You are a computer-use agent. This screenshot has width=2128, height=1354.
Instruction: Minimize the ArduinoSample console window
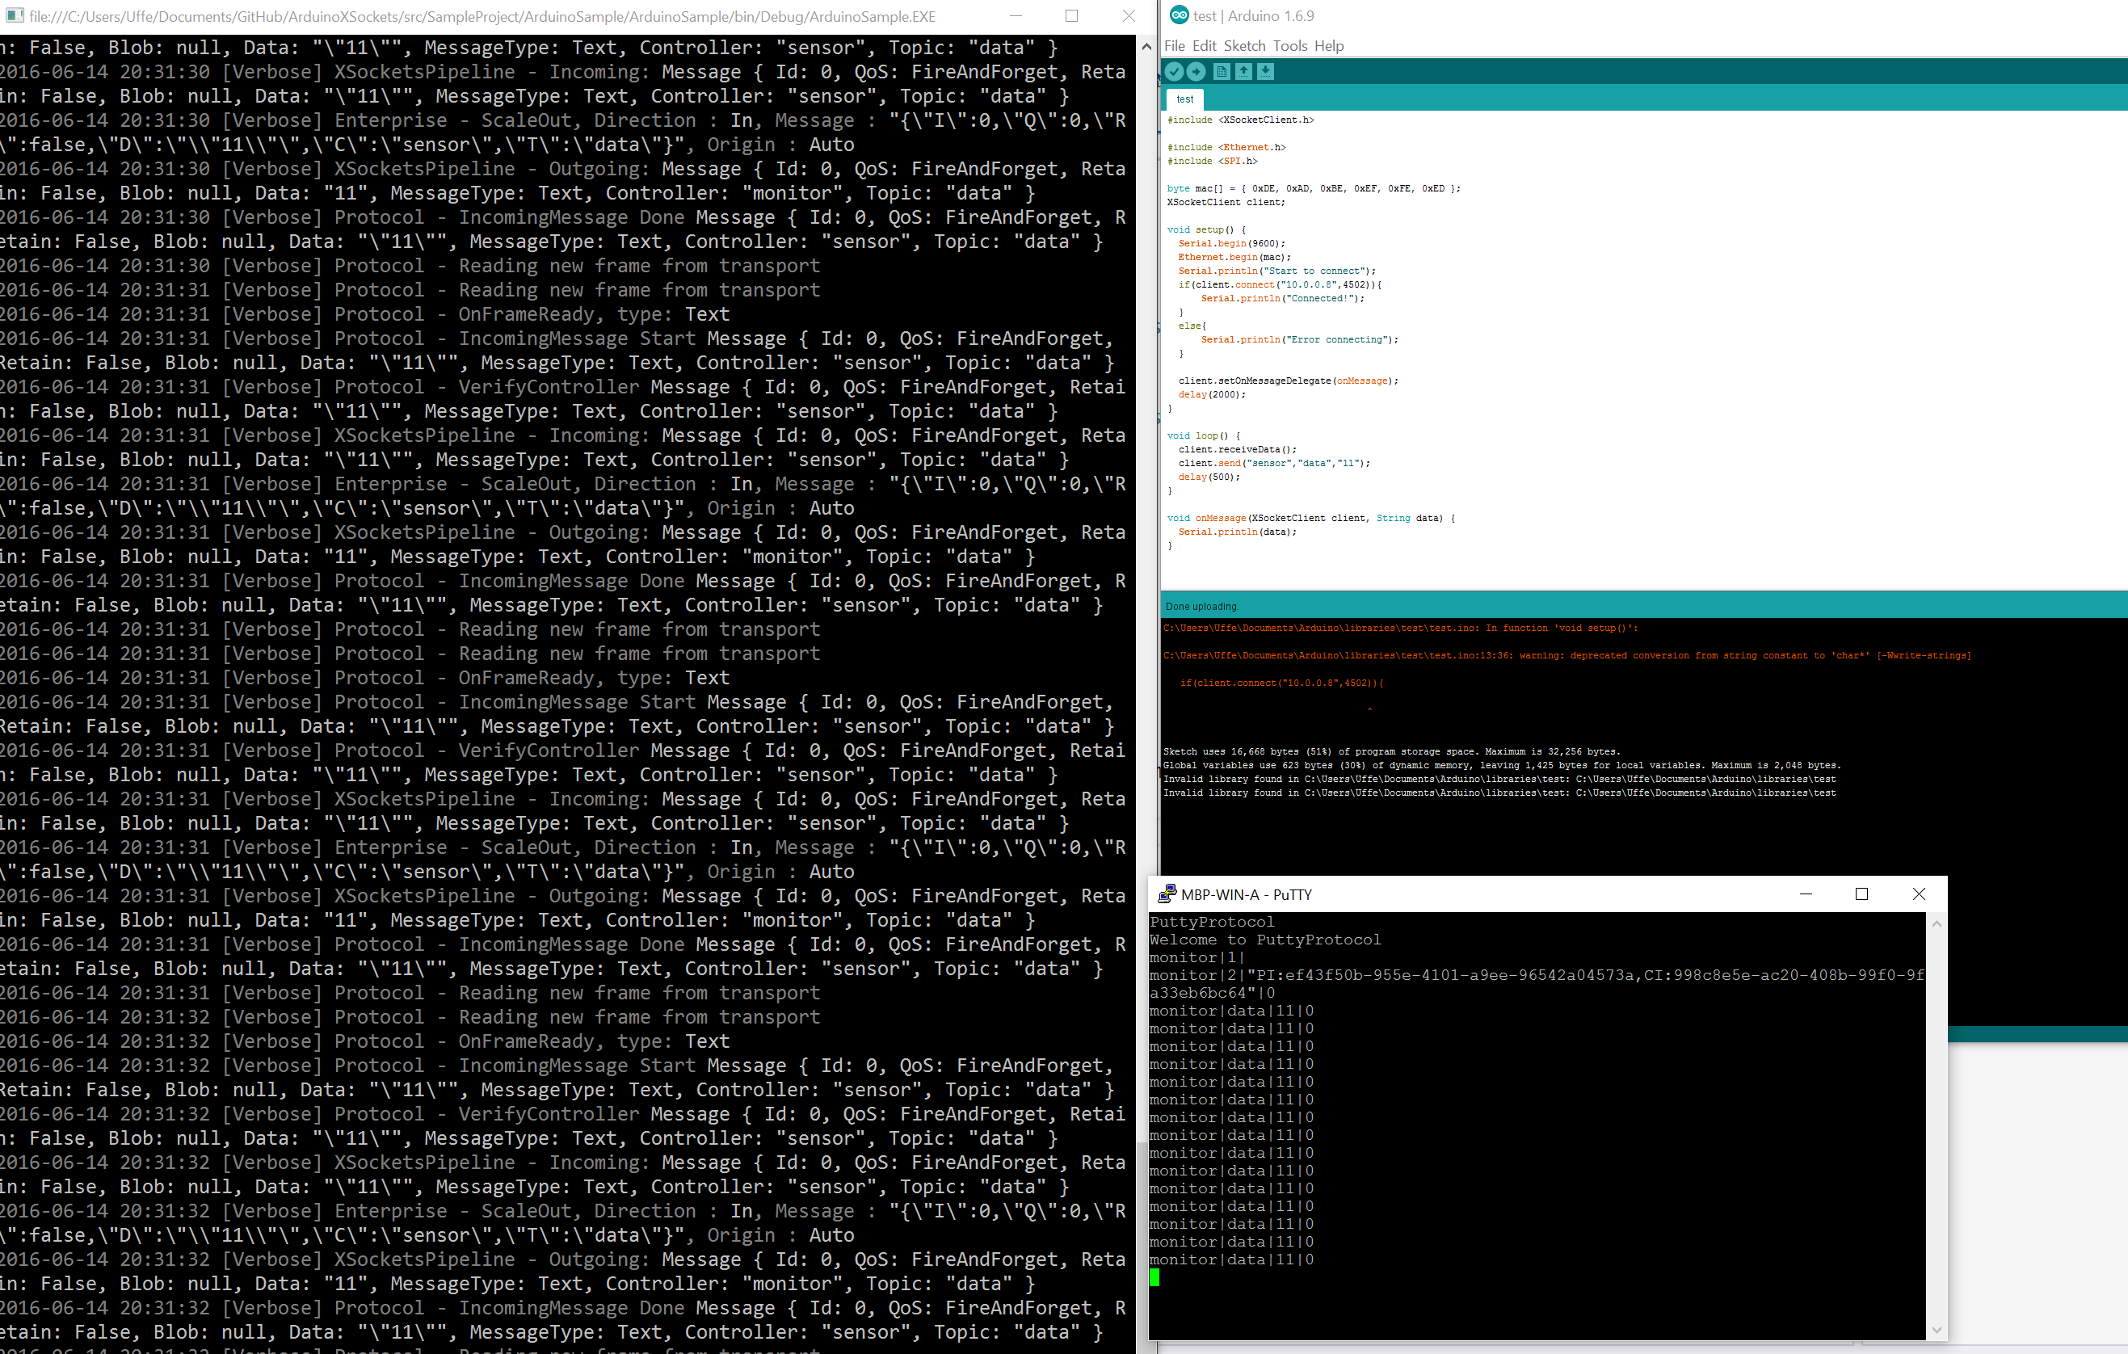pyautogui.click(x=1016, y=16)
